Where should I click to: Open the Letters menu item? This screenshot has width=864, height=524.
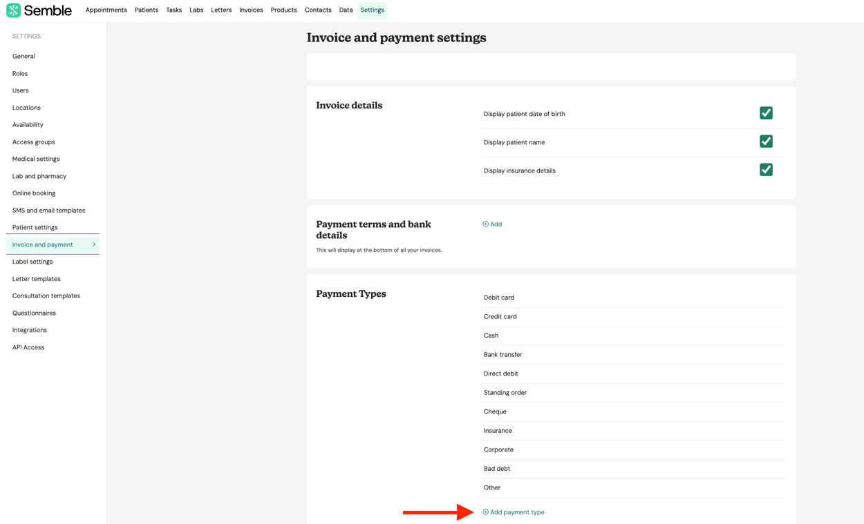pyautogui.click(x=221, y=10)
